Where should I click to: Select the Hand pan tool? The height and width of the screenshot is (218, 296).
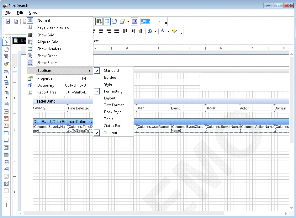pyautogui.click(x=6, y=49)
